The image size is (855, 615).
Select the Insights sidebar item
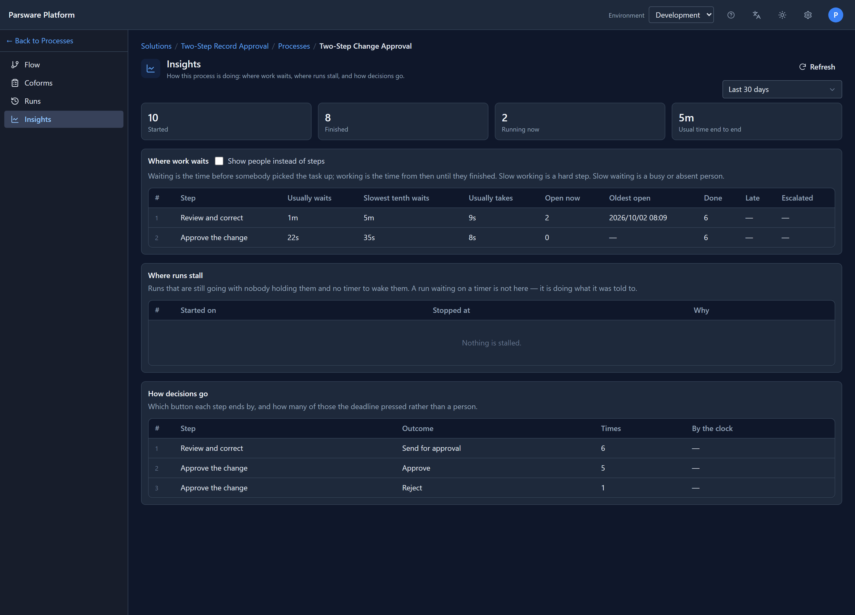[x=64, y=119]
